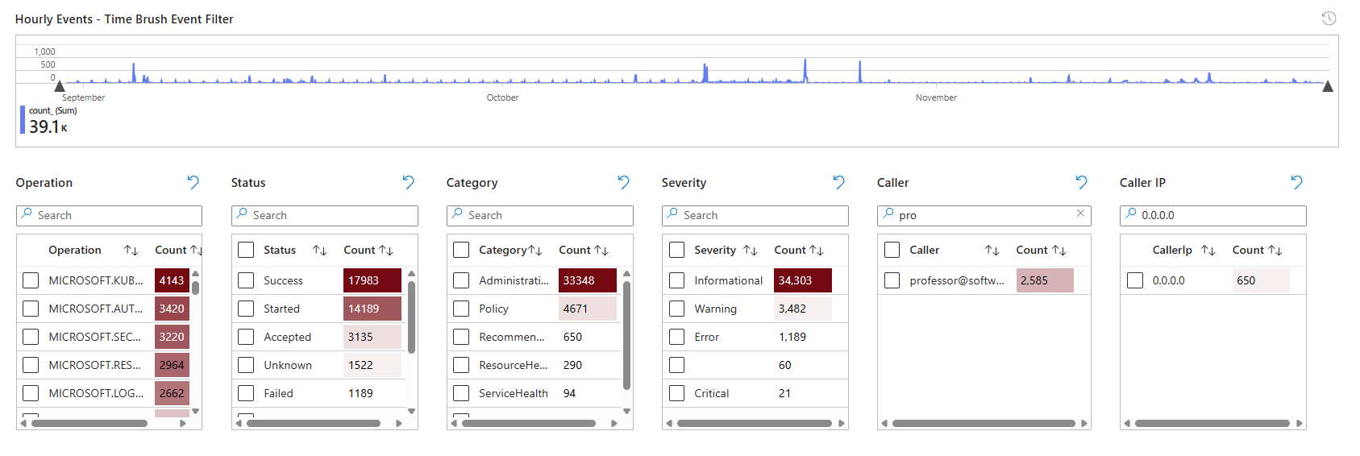Click the professor@softw... caller entry

pyautogui.click(x=956, y=280)
